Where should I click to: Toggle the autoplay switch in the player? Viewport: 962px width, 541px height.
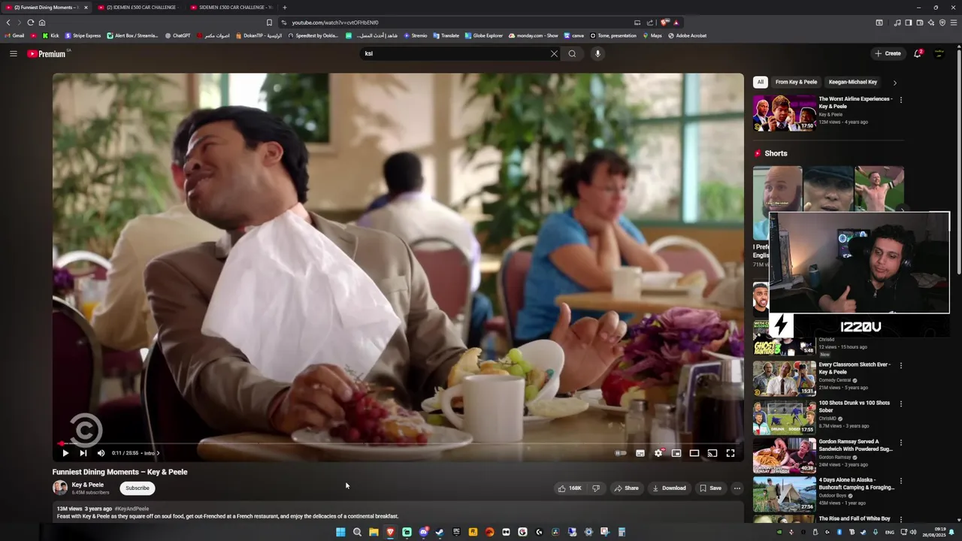(621, 453)
